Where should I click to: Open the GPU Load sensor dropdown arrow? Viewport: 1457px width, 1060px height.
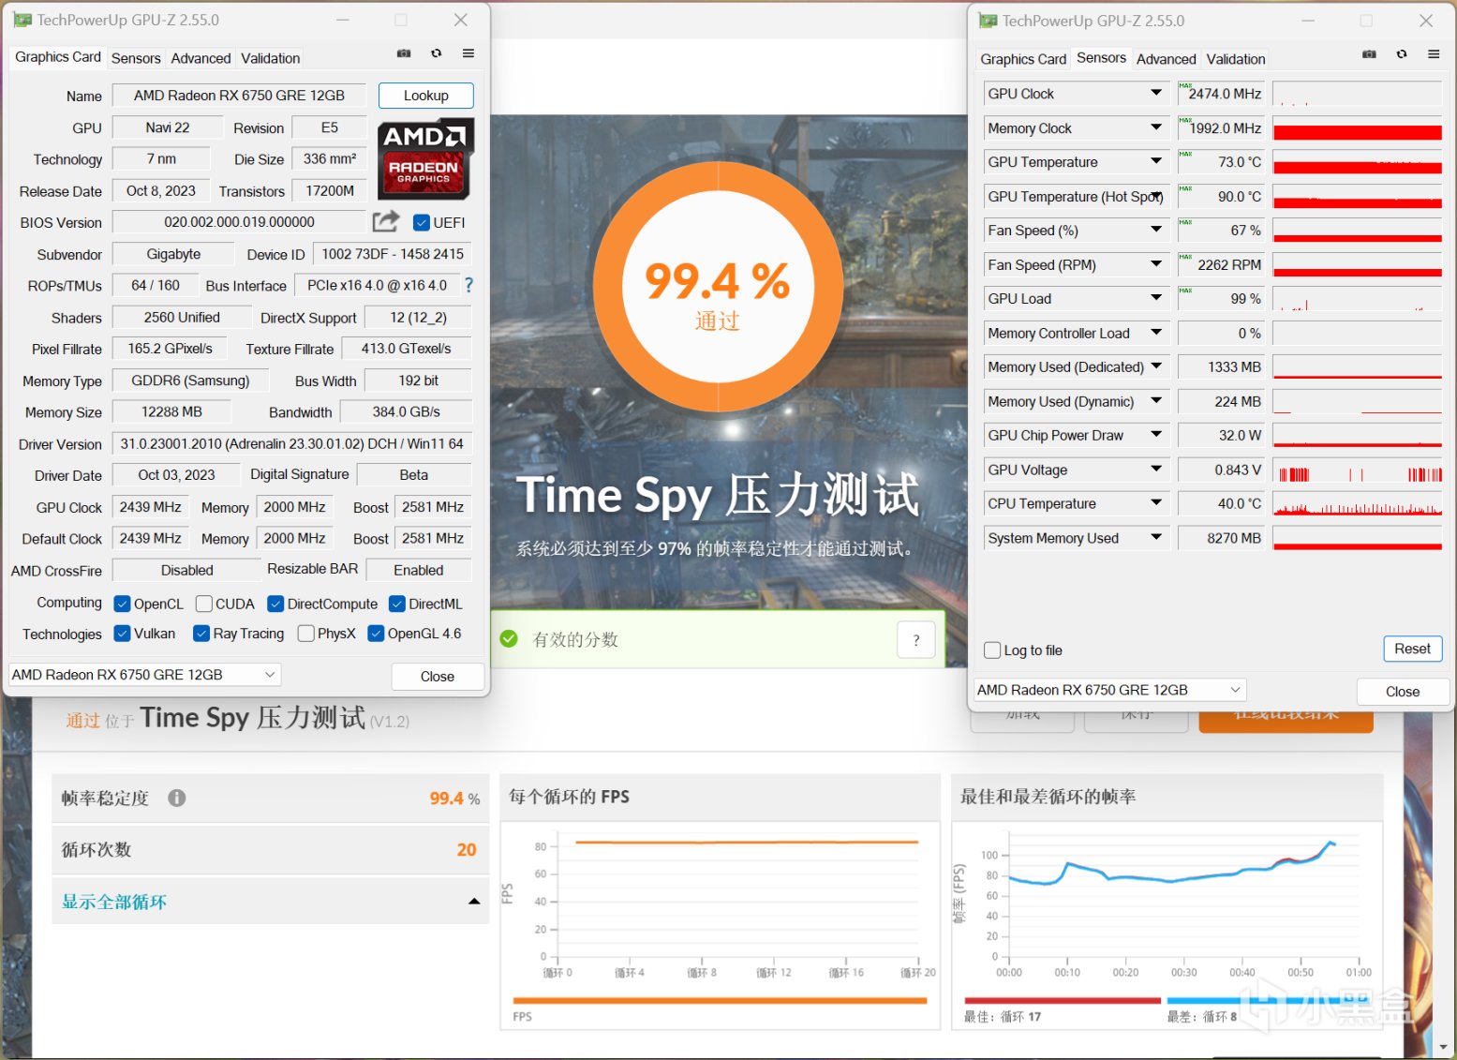click(1156, 298)
